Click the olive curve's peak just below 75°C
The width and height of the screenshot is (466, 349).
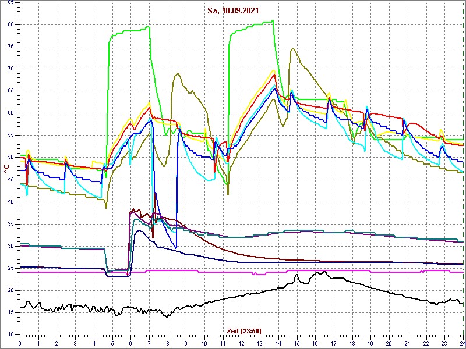point(293,49)
